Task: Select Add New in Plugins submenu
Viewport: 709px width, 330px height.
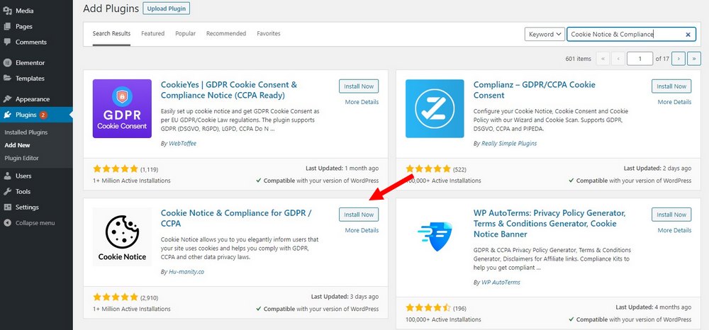Action: tap(17, 145)
